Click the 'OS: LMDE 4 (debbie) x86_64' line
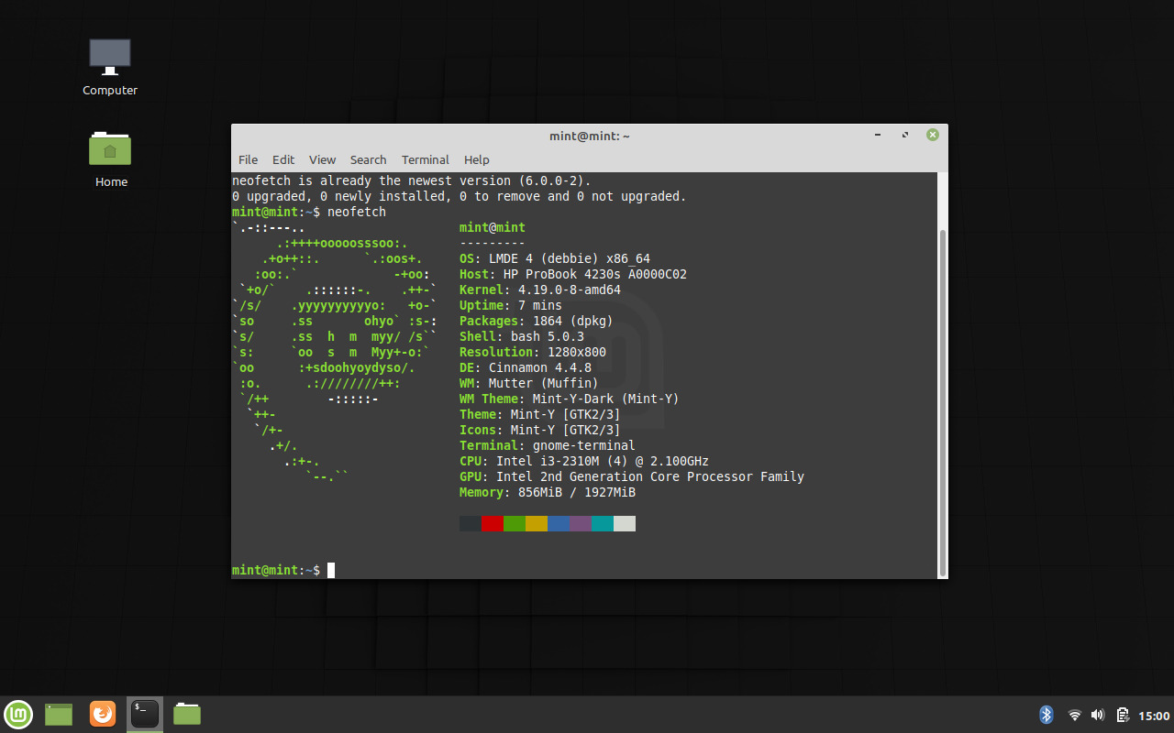 tap(555, 258)
